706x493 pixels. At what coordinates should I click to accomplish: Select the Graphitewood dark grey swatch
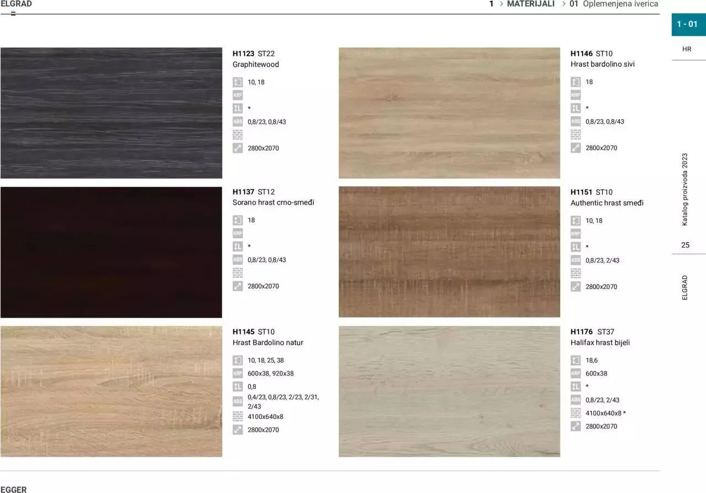(x=111, y=113)
